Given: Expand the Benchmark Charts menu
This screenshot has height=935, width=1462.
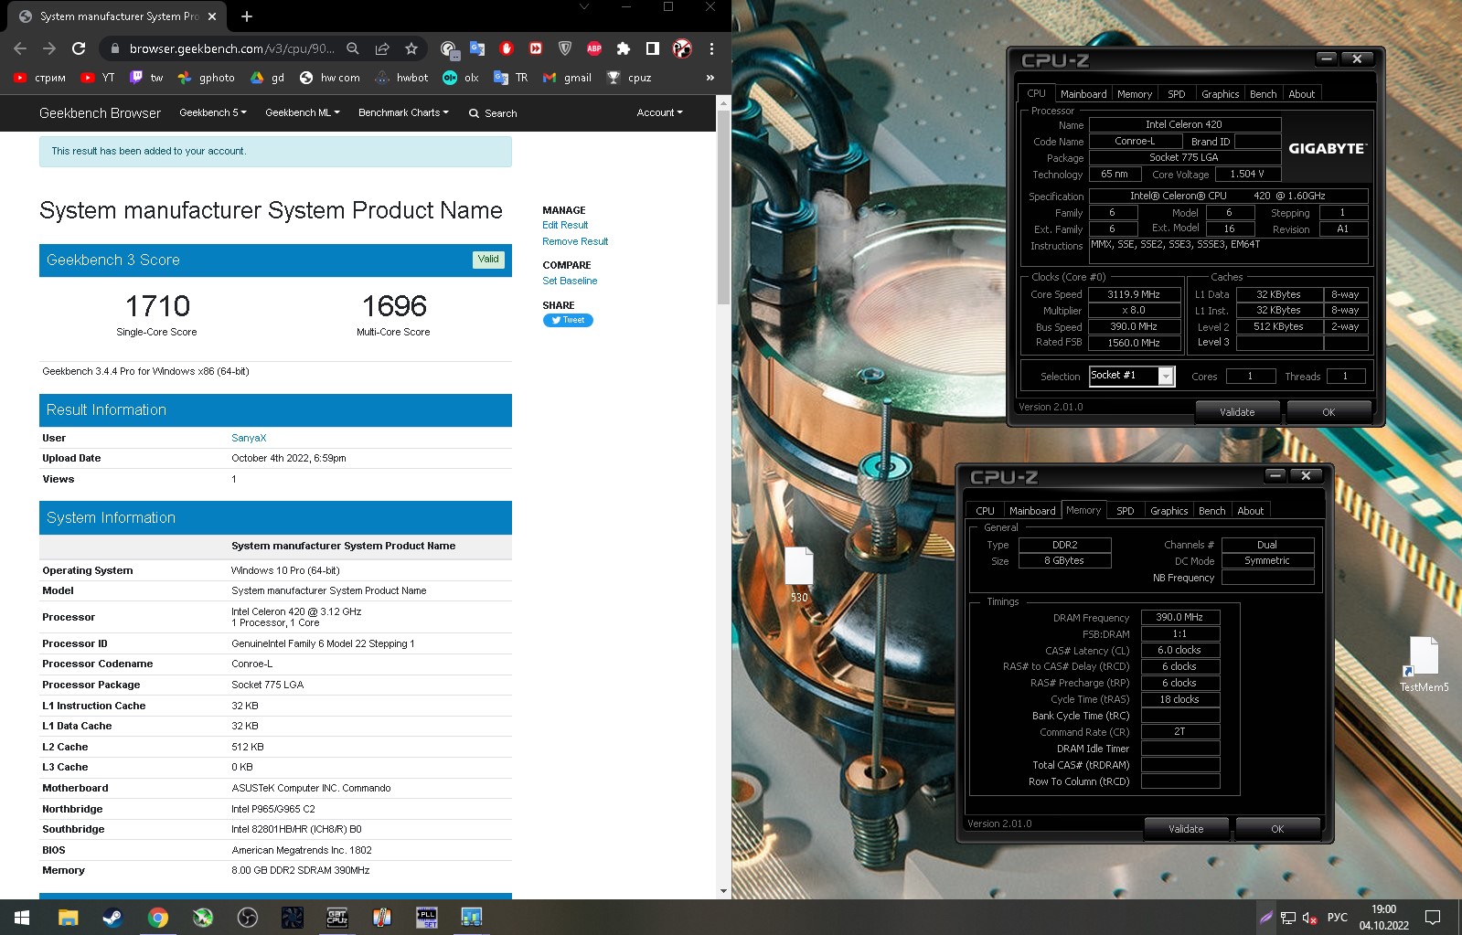Looking at the screenshot, I should pos(403,112).
